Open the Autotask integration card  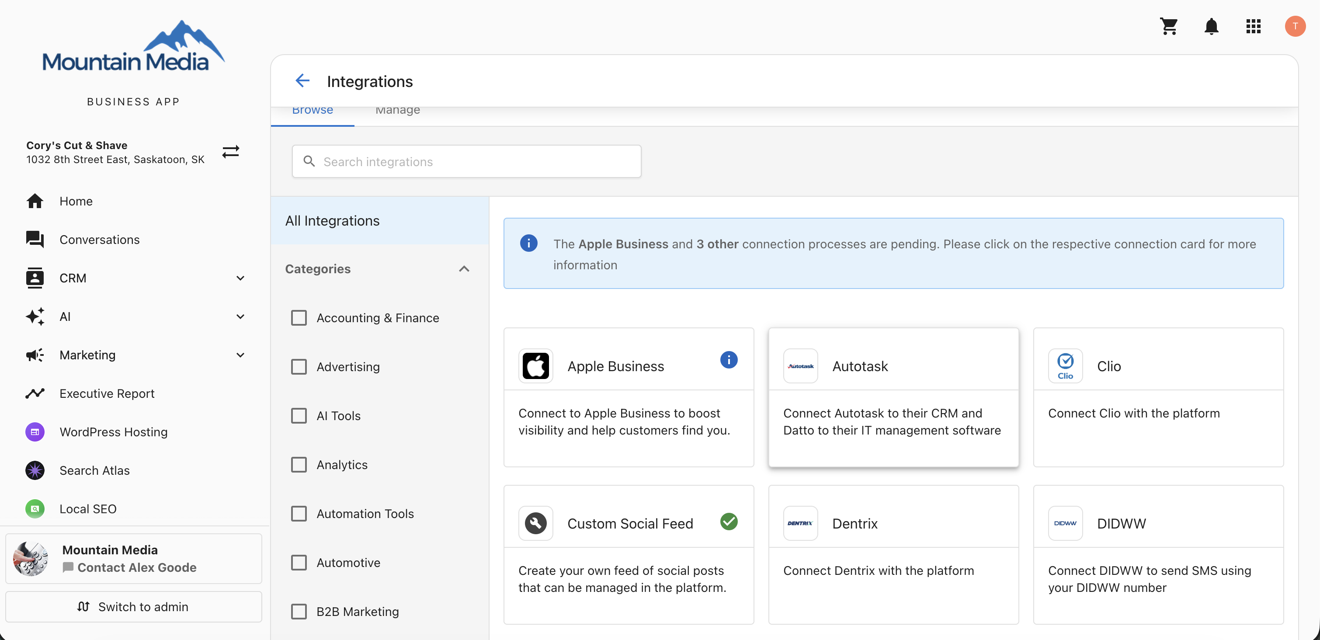pos(893,397)
